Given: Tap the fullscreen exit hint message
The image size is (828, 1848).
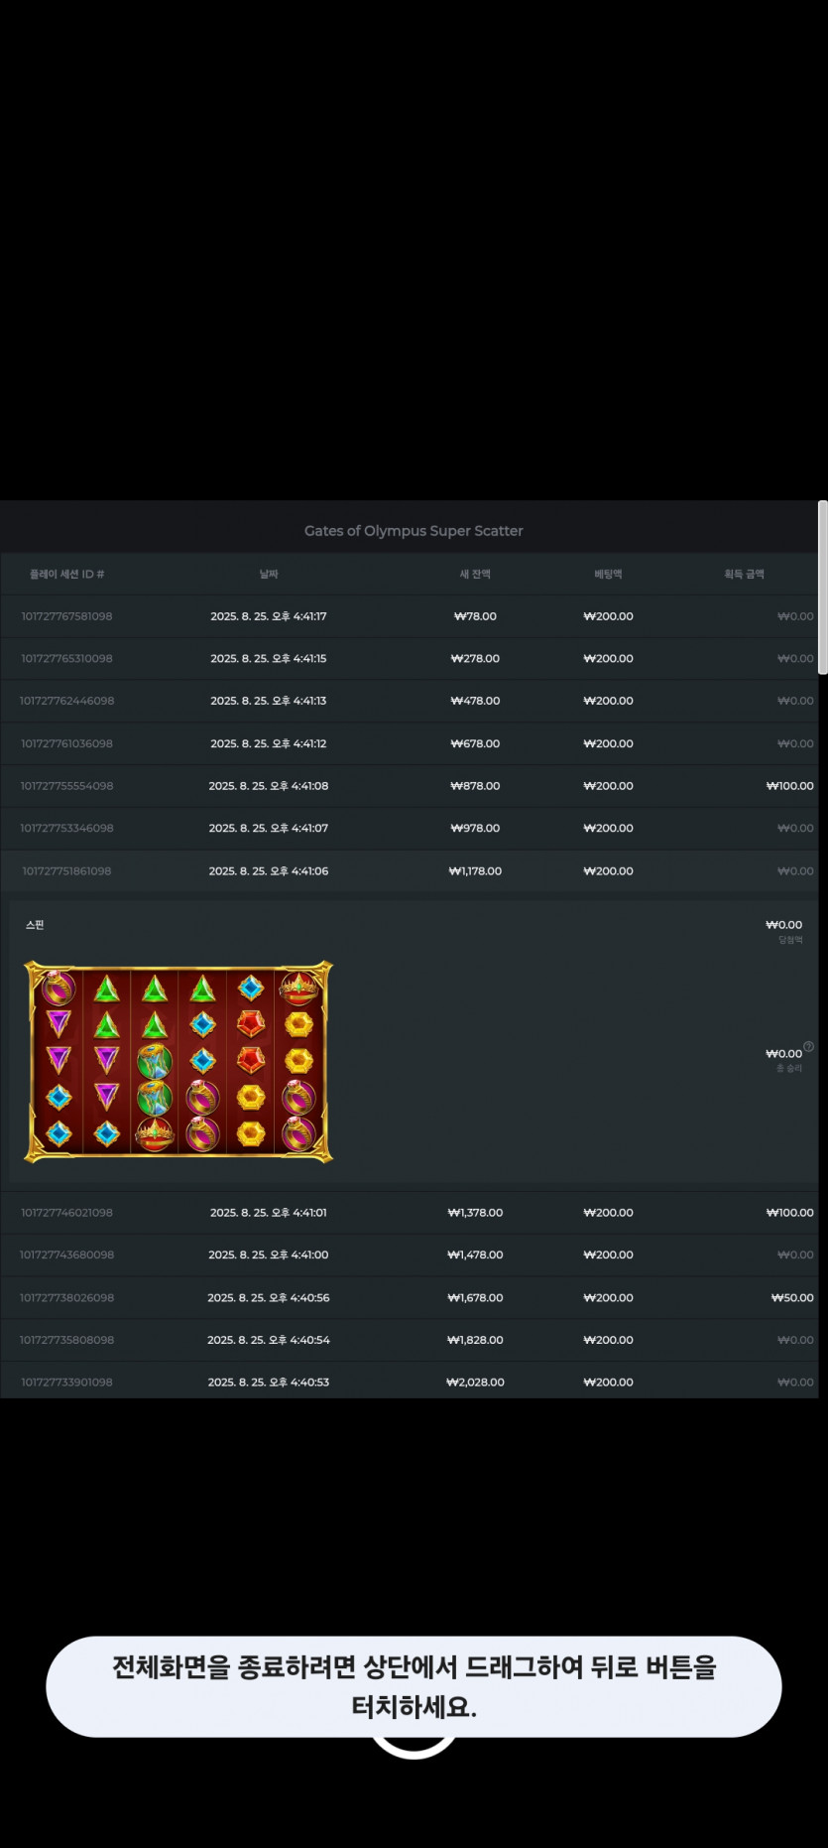Looking at the screenshot, I should coord(414,1687).
